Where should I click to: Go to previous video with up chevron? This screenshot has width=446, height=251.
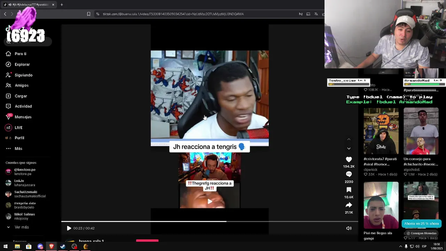tap(349, 139)
